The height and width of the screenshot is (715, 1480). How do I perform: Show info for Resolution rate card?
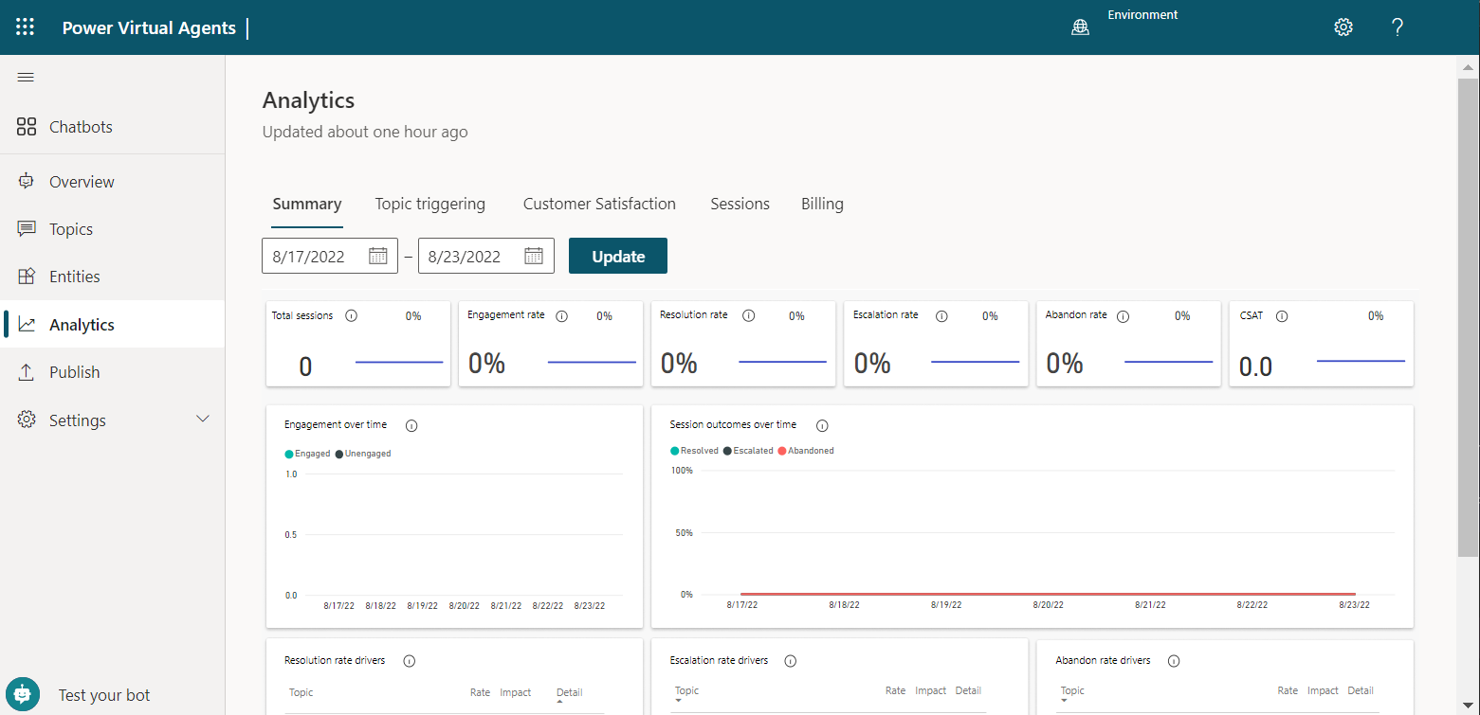pyautogui.click(x=749, y=315)
